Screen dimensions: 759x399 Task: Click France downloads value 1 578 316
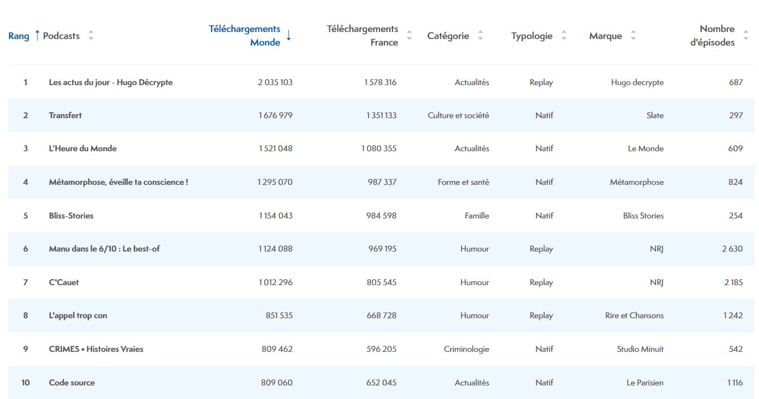pyautogui.click(x=380, y=82)
